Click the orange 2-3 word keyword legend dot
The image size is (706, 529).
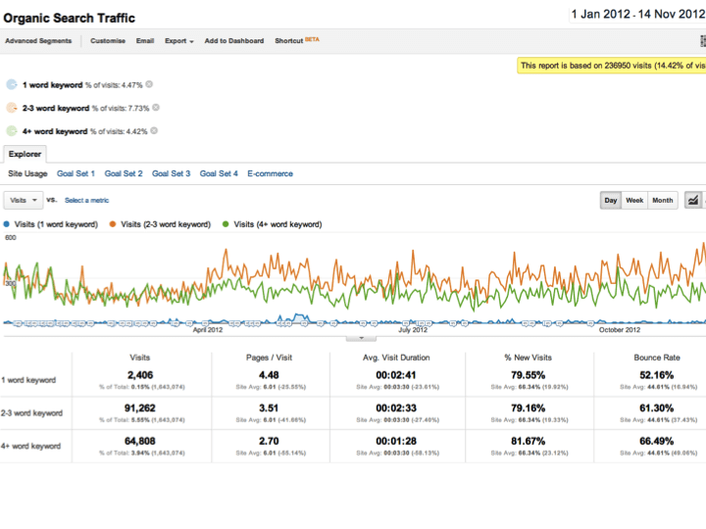(x=113, y=224)
